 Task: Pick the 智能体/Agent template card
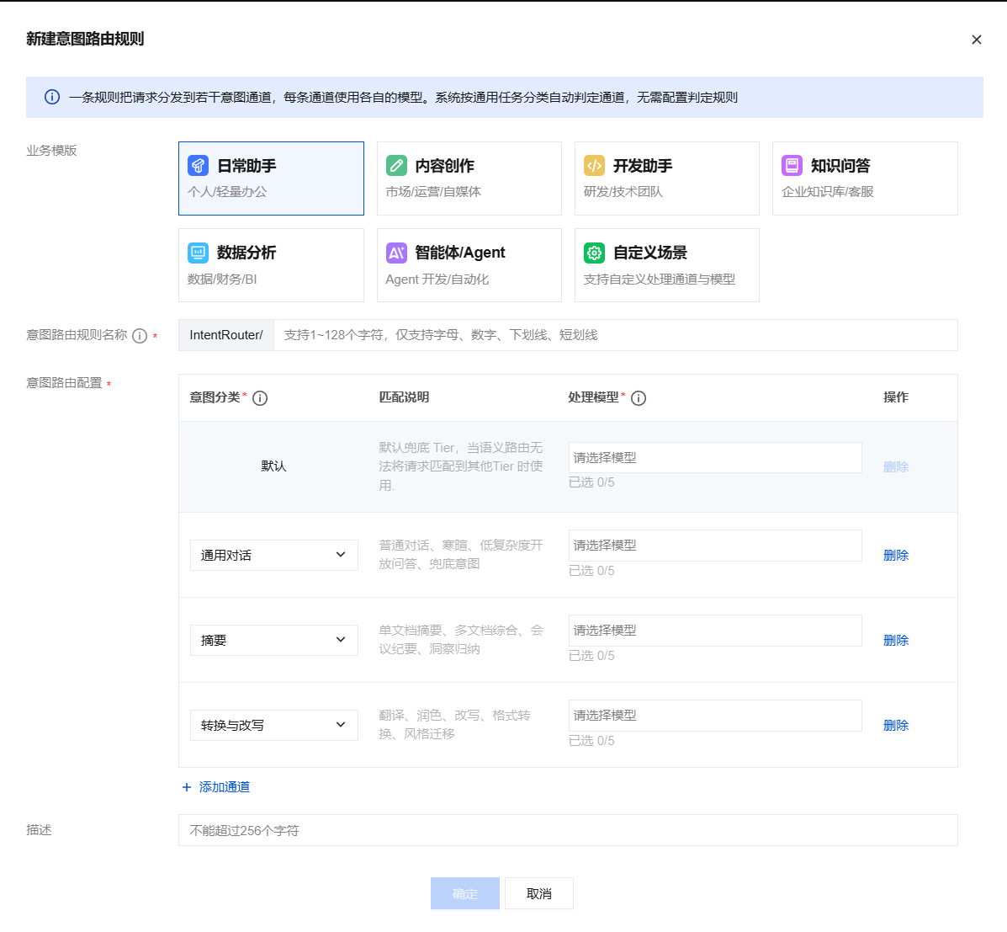pyautogui.click(x=469, y=265)
